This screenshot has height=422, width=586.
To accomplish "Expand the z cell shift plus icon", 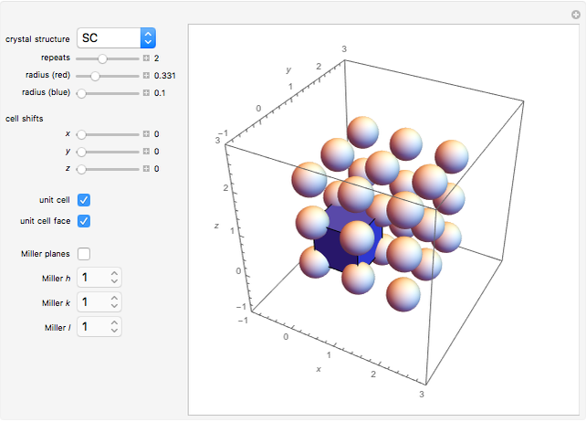I will [x=146, y=168].
